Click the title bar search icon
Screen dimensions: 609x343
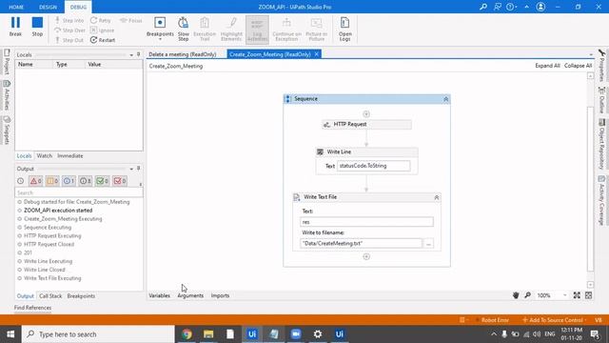(483, 7)
